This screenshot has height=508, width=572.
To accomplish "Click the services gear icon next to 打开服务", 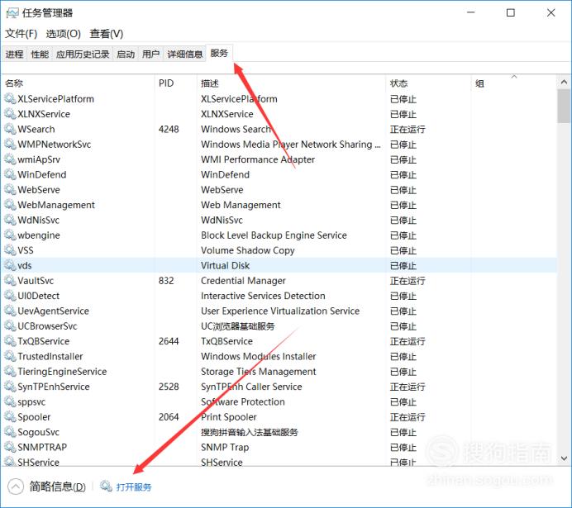I will 106,487.
